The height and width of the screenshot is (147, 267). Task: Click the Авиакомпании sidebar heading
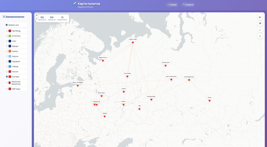[x=13, y=17]
